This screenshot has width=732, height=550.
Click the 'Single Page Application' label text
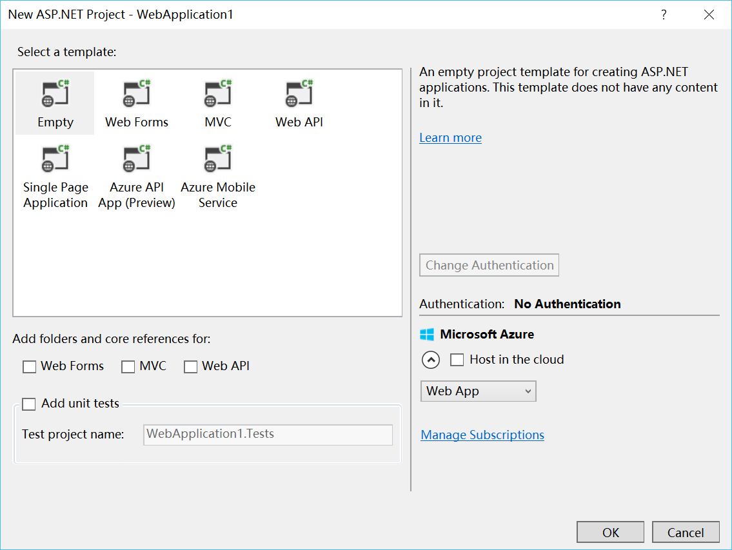pos(55,195)
